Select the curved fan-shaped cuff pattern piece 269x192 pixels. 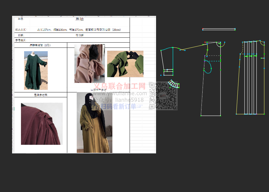174,84
